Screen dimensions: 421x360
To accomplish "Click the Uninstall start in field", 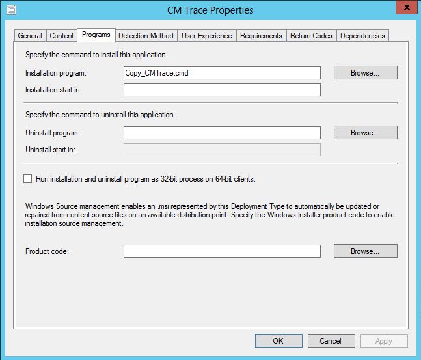I will point(222,150).
